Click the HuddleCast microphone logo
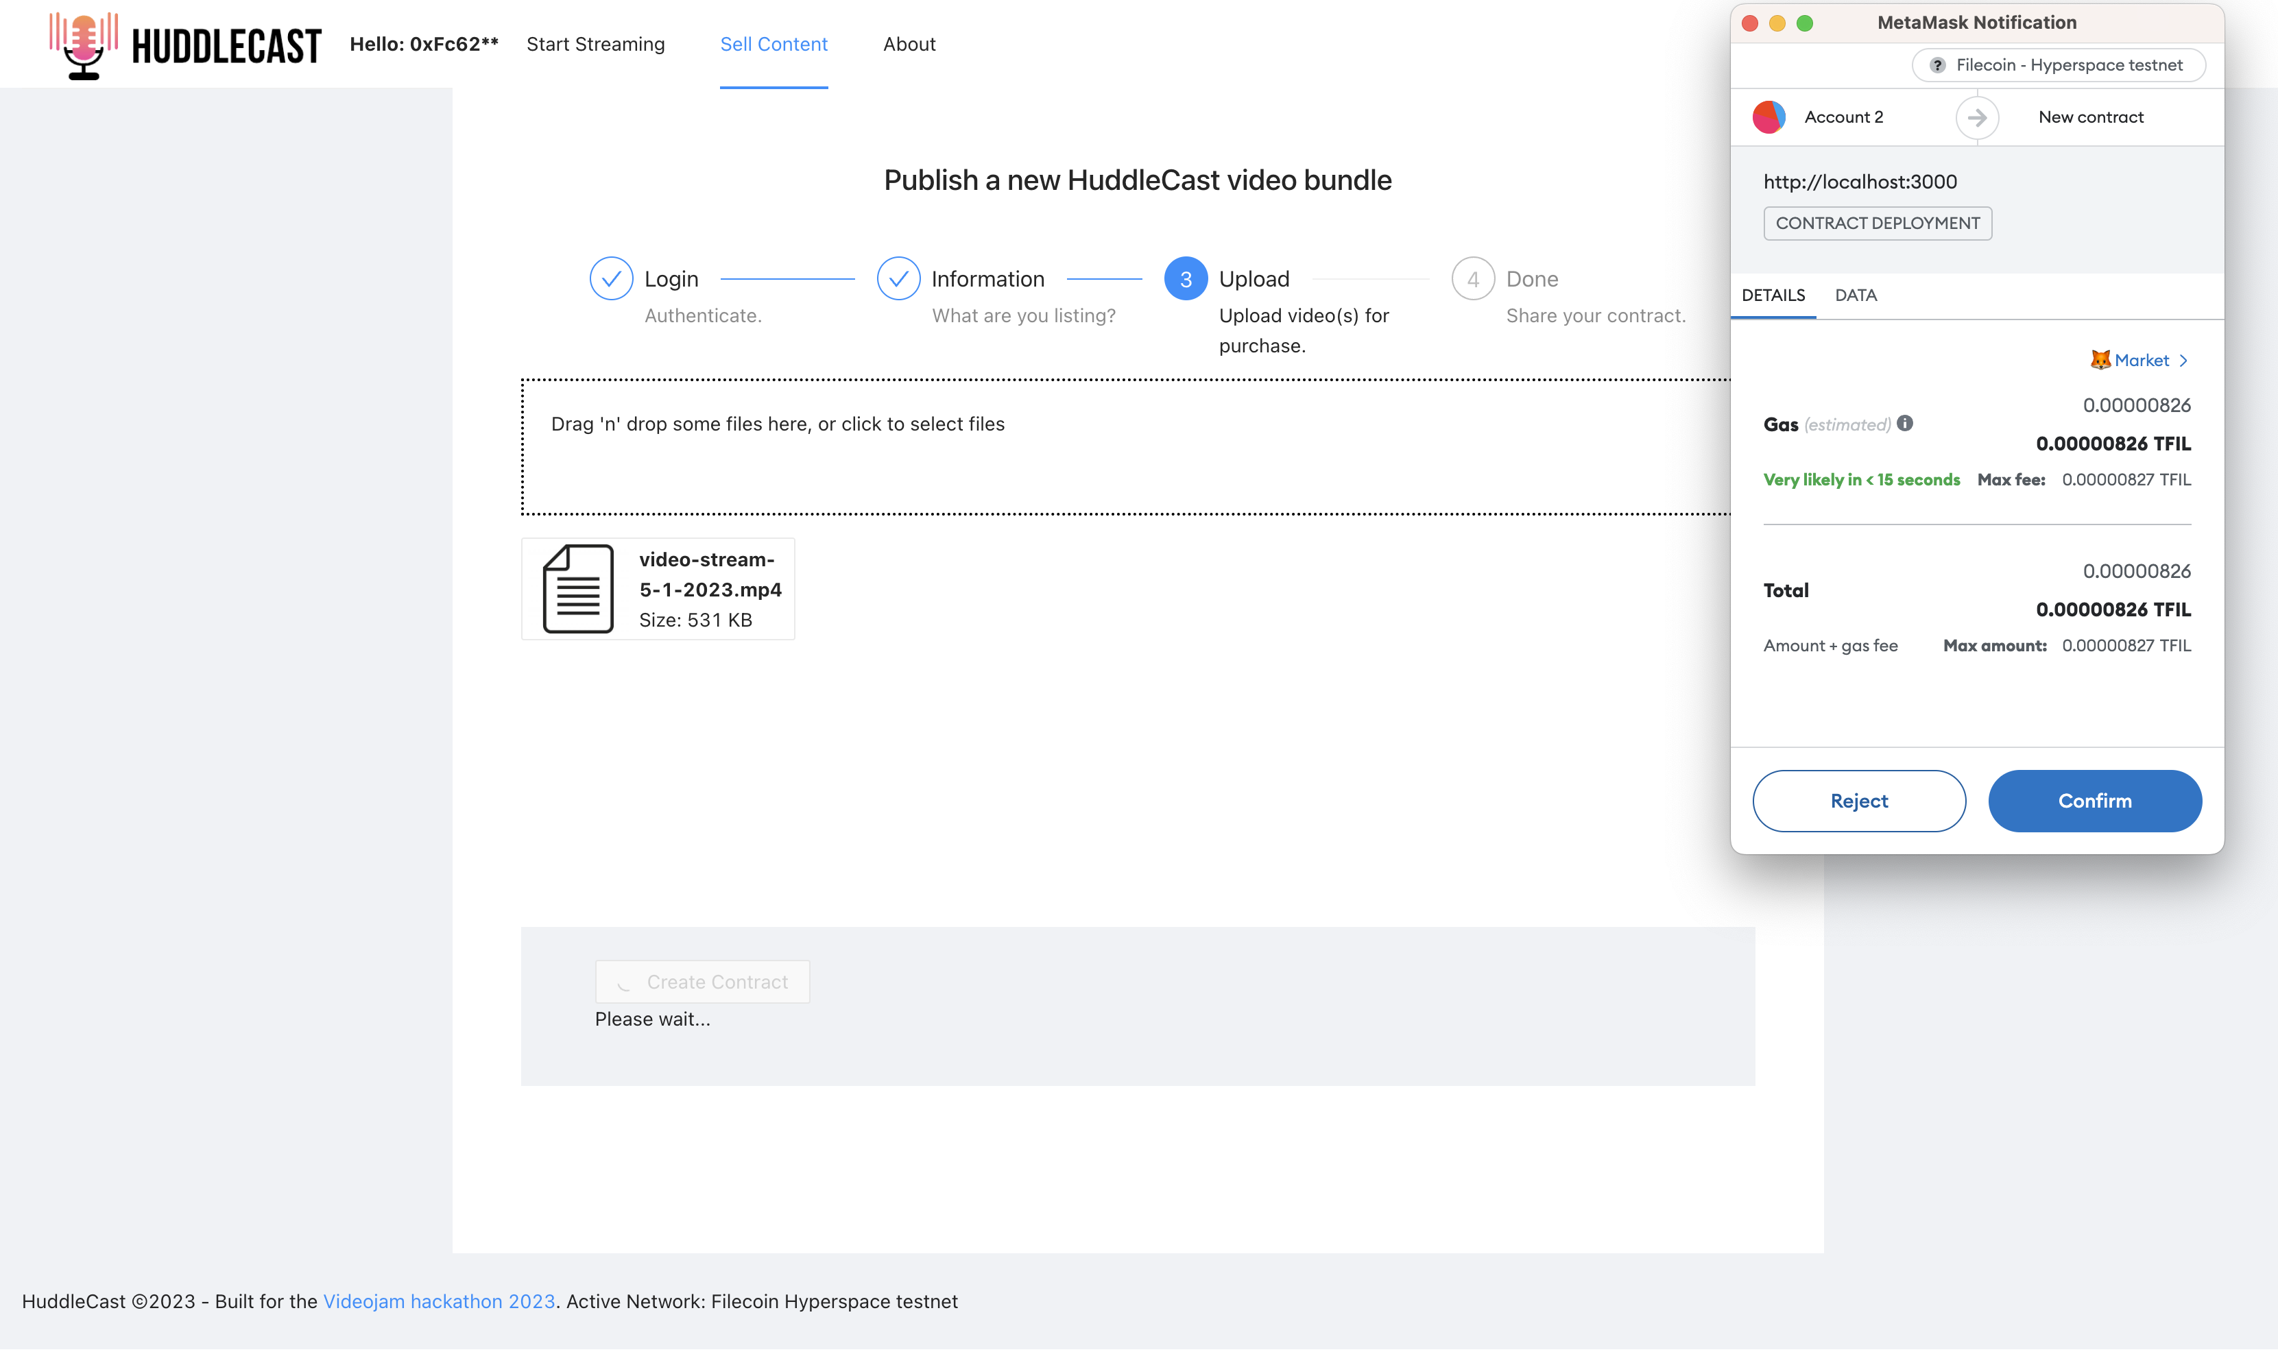The width and height of the screenshot is (2278, 1352). pos(84,45)
